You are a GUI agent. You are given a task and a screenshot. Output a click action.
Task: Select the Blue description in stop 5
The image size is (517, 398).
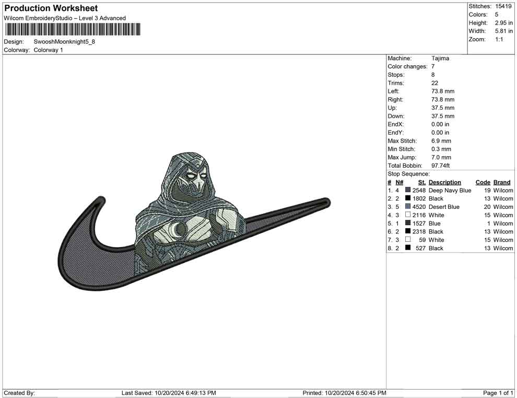click(434, 223)
